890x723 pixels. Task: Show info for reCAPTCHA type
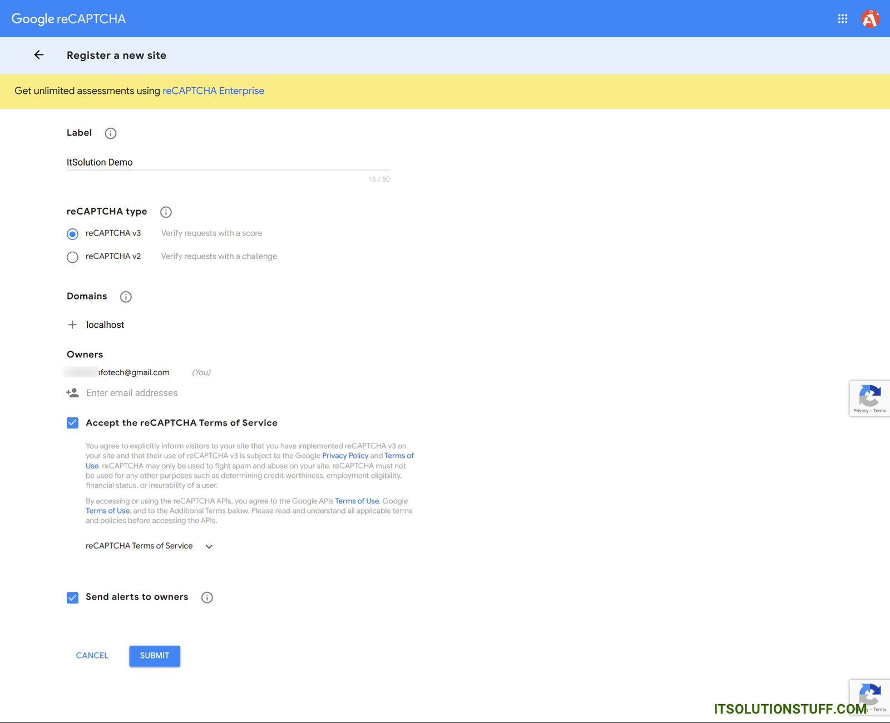166,212
